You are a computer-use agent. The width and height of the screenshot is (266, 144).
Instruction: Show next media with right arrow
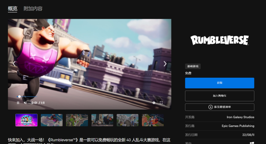pos(165,64)
